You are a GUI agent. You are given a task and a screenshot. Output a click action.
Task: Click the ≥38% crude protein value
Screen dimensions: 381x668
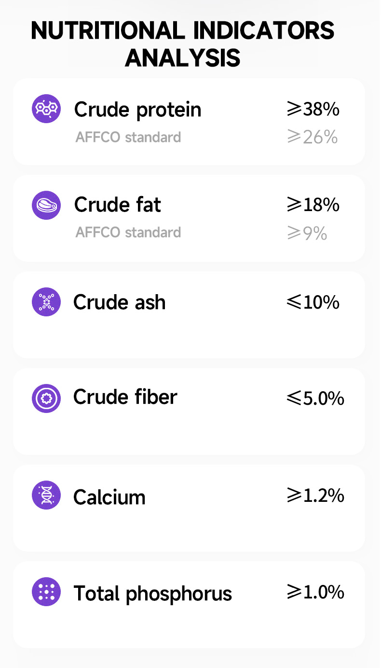tap(313, 110)
